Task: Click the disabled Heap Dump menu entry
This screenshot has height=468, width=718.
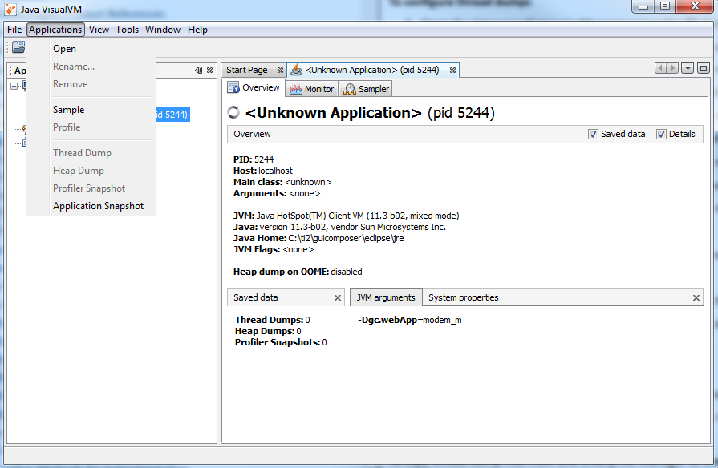Action: [91, 171]
